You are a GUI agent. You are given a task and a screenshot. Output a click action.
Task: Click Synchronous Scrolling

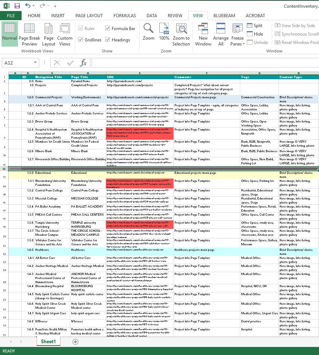[x=296, y=34]
